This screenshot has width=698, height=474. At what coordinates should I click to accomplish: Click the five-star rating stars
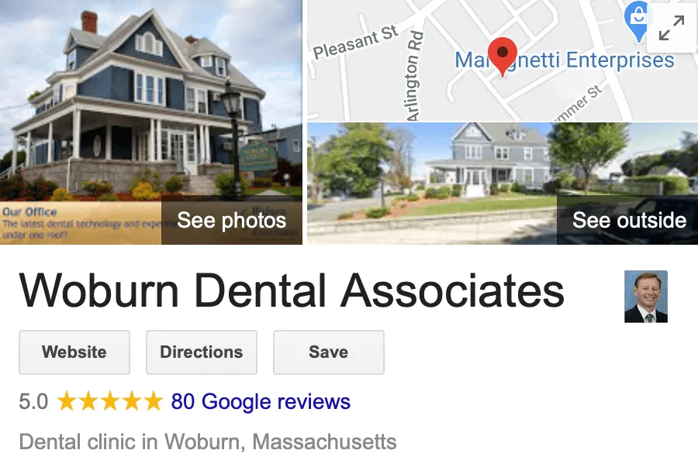[x=110, y=401]
